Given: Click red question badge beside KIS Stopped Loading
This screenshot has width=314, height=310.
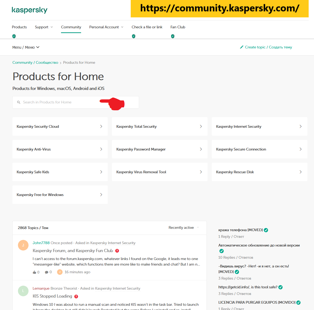Looking at the screenshot, I should pyautogui.click(x=76, y=297).
